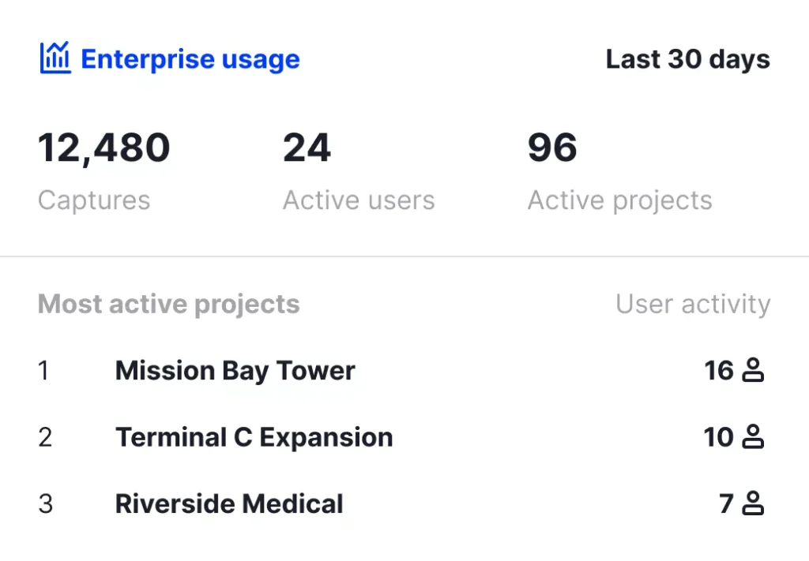Click the User activity column header
Image resolution: width=809 pixels, height=561 pixels.
coord(693,304)
